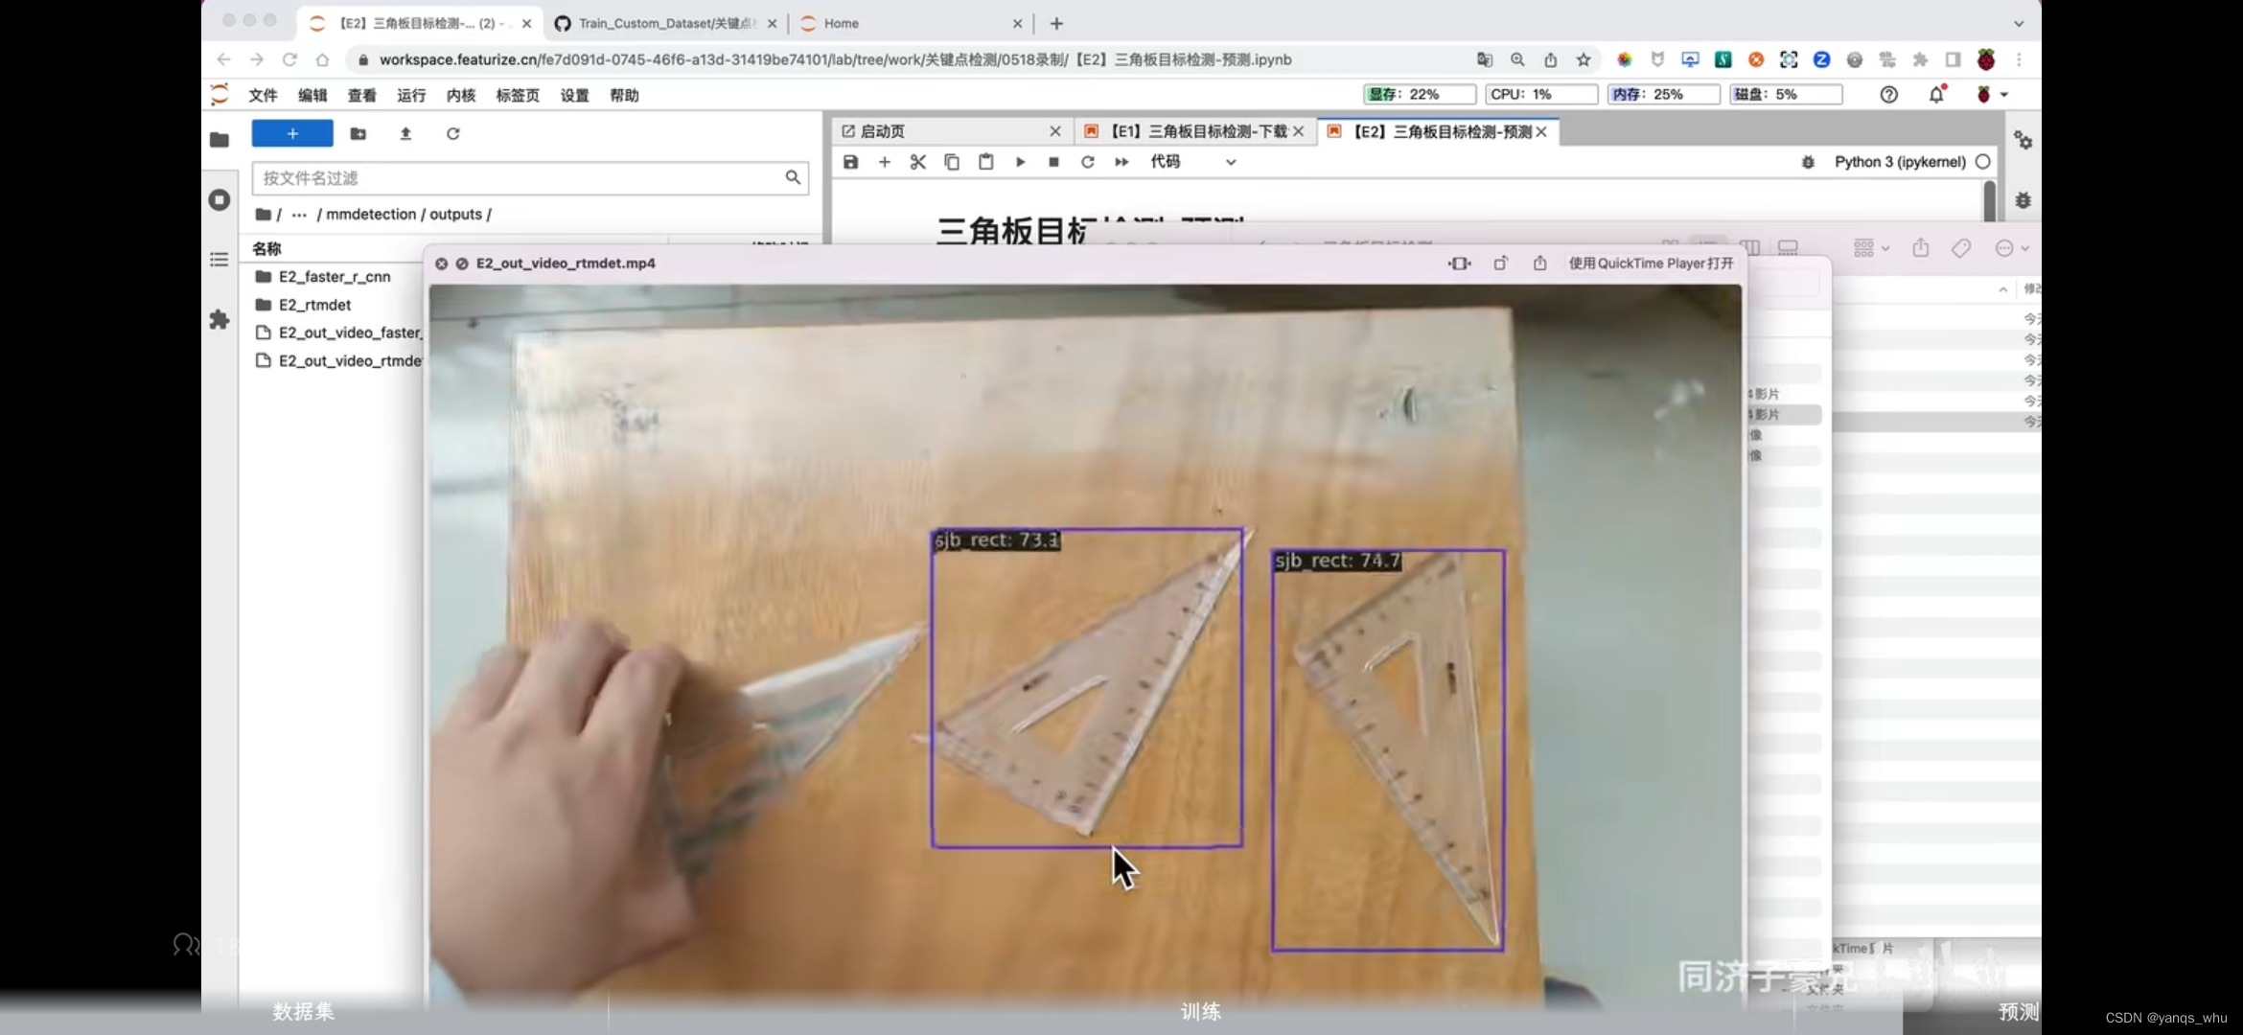The image size is (2243, 1035).
Task: Expand the breadcrumb ellipsis
Action: coord(299,214)
